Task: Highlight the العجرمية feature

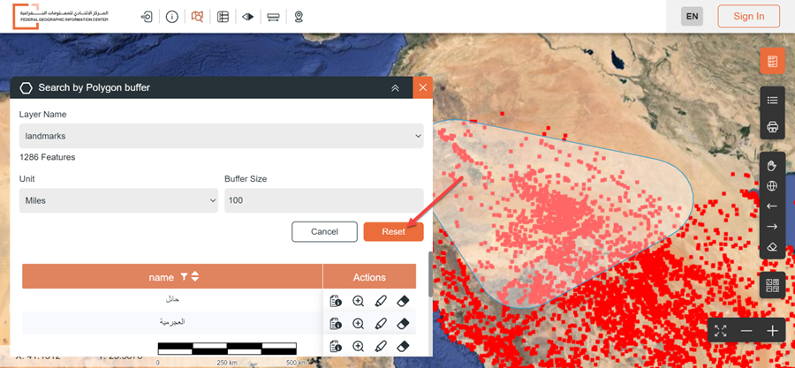Action: pos(380,323)
